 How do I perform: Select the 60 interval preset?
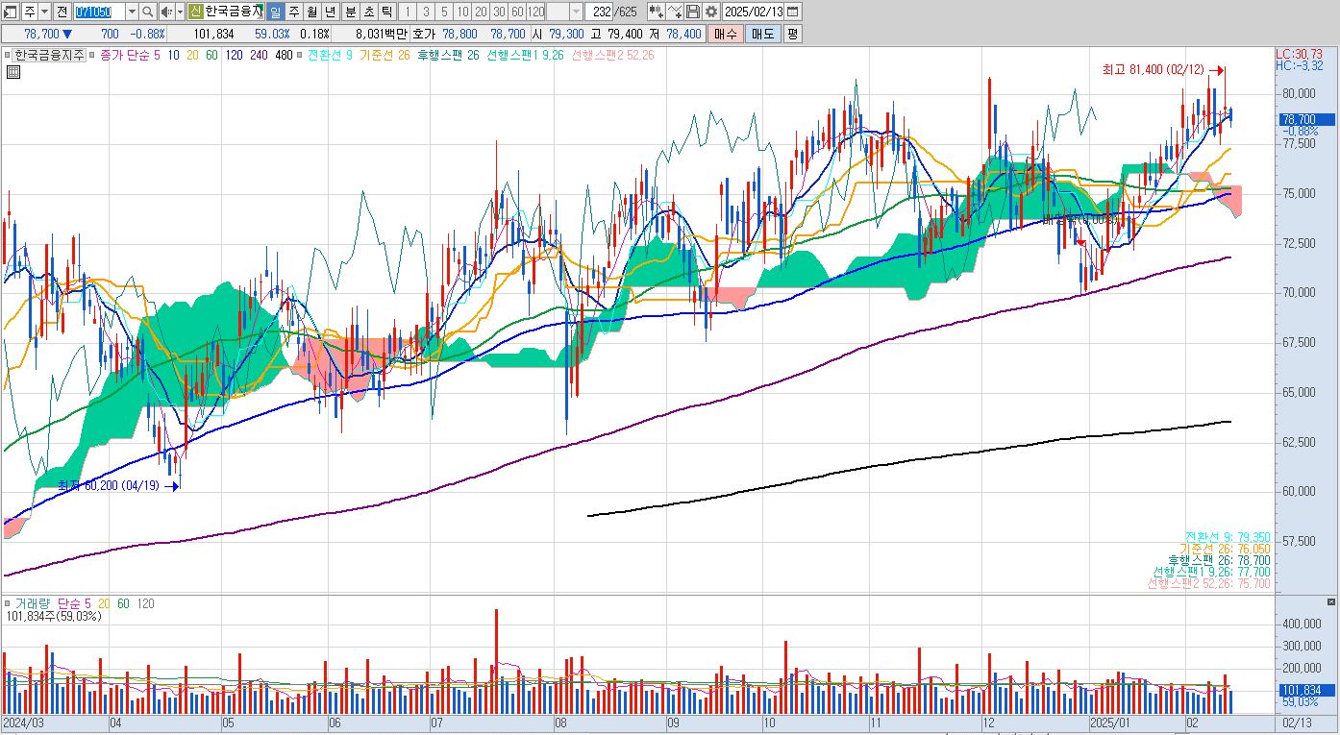[516, 12]
